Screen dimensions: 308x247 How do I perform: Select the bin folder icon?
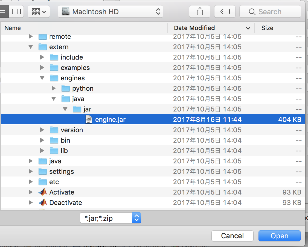(54, 140)
